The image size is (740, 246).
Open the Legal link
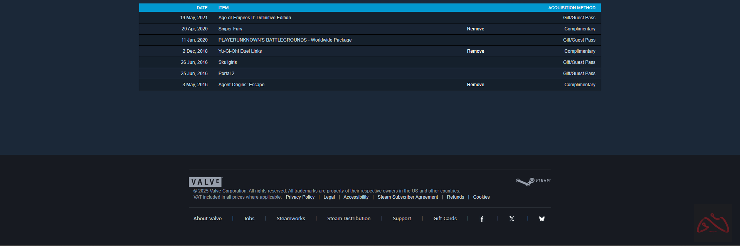coord(329,197)
